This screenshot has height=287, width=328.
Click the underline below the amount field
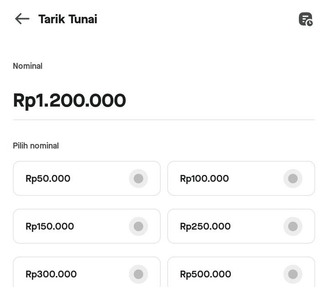(x=164, y=120)
